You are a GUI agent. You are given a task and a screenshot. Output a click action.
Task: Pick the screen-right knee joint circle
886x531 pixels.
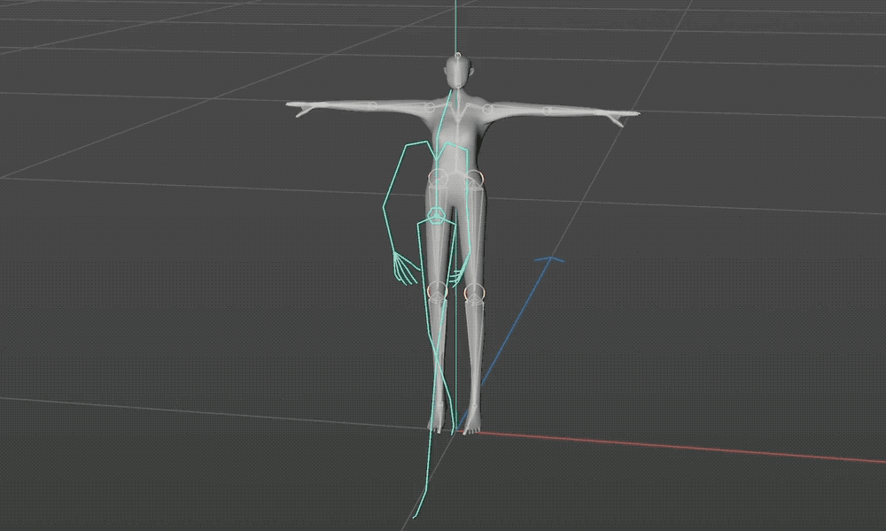coord(473,291)
